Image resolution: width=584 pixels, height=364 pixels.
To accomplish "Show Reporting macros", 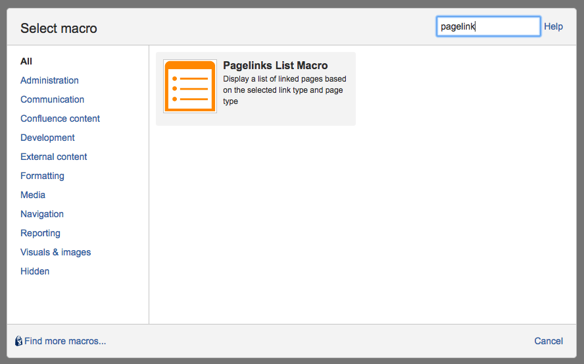I will click(x=40, y=233).
